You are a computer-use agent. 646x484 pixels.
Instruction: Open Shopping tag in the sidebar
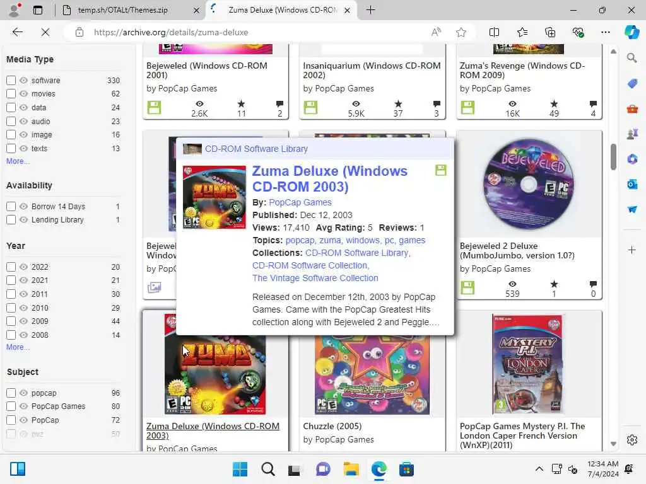(x=632, y=84)
